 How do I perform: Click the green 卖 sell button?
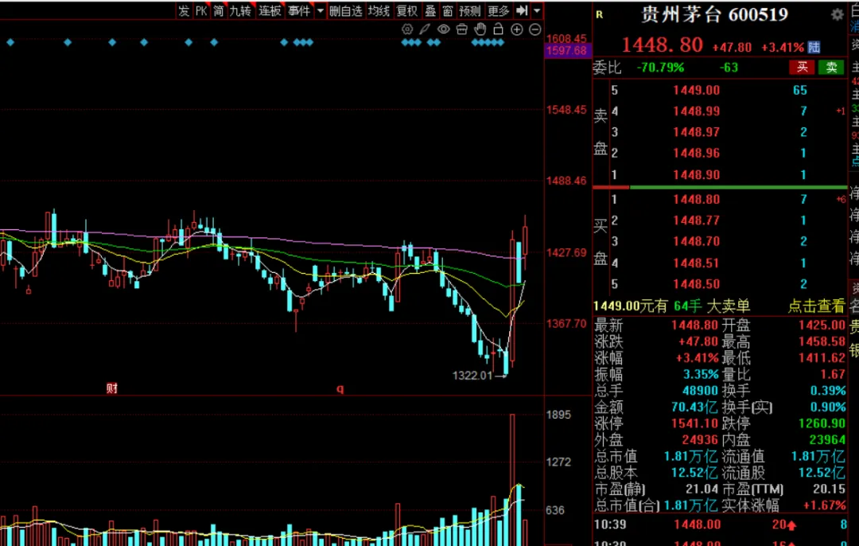pos(831,68)
